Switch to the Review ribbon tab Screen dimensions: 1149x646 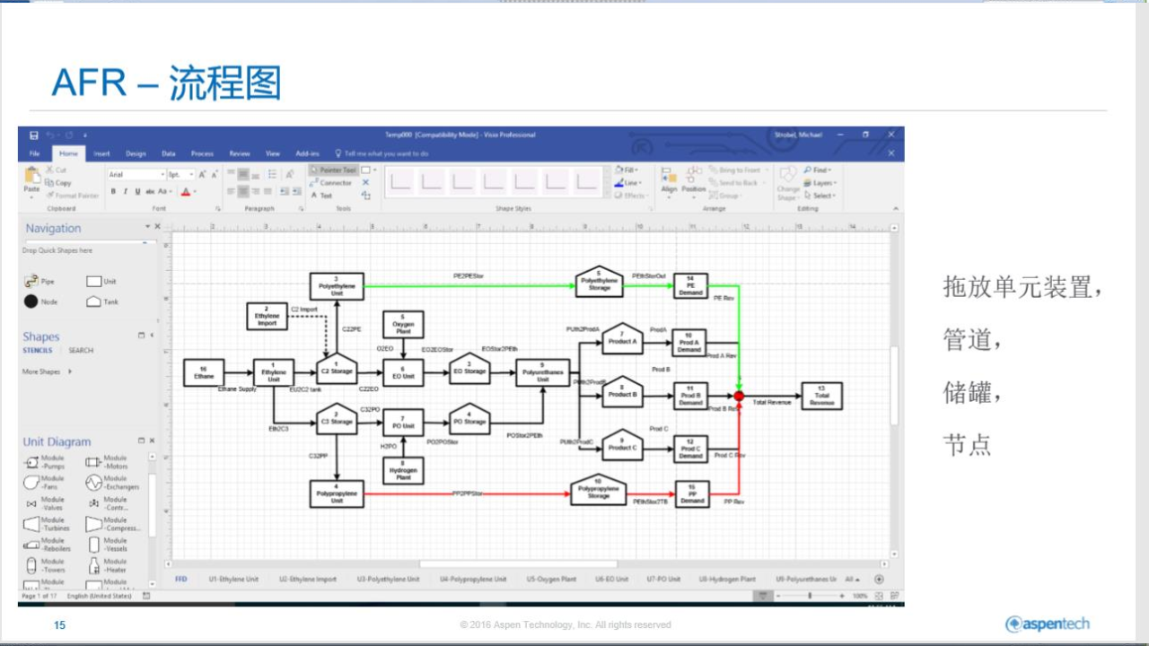[240, 153]
